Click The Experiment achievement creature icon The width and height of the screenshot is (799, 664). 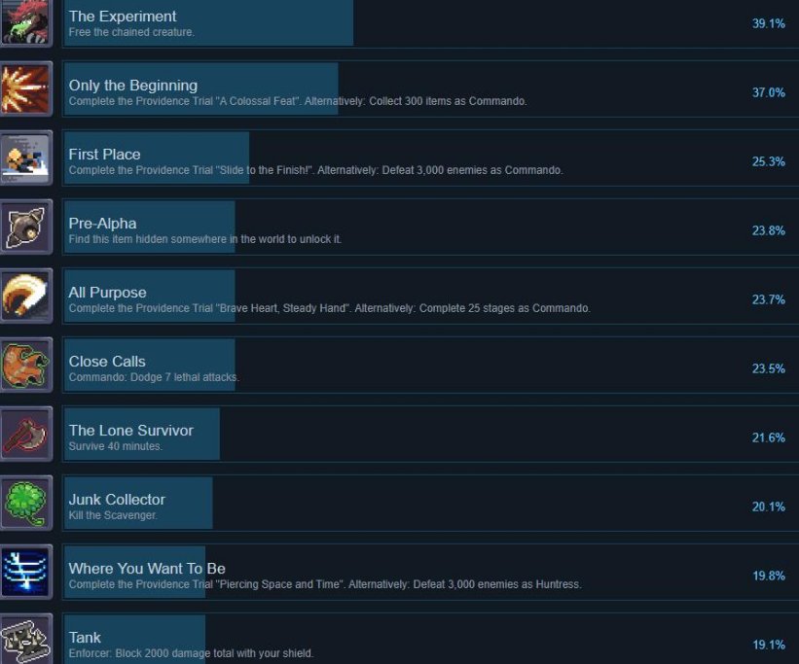[x=26, y=20]
